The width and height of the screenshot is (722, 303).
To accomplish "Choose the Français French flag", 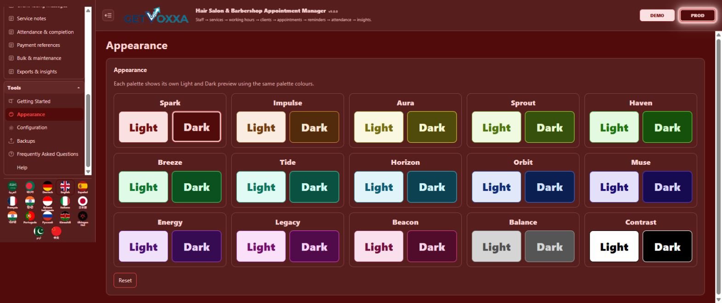I will pos(12,202).
